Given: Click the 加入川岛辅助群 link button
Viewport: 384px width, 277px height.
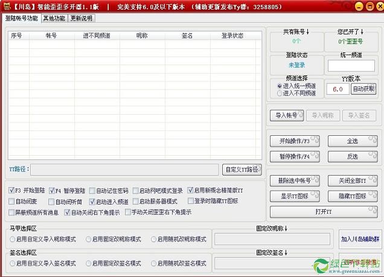Looking at the screenshot, I should point(360,240).
